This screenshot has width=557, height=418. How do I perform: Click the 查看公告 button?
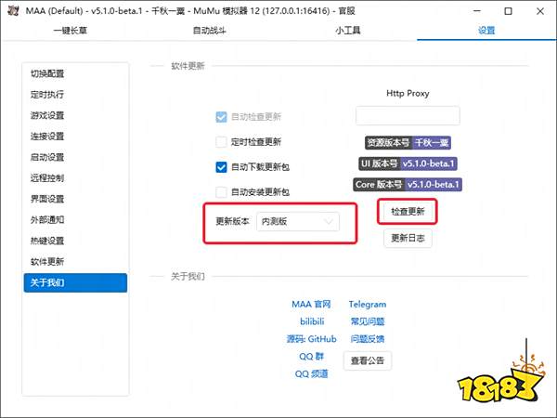[367, 359]
